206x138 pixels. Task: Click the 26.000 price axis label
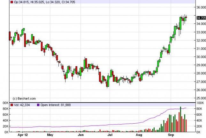(201, 90)
